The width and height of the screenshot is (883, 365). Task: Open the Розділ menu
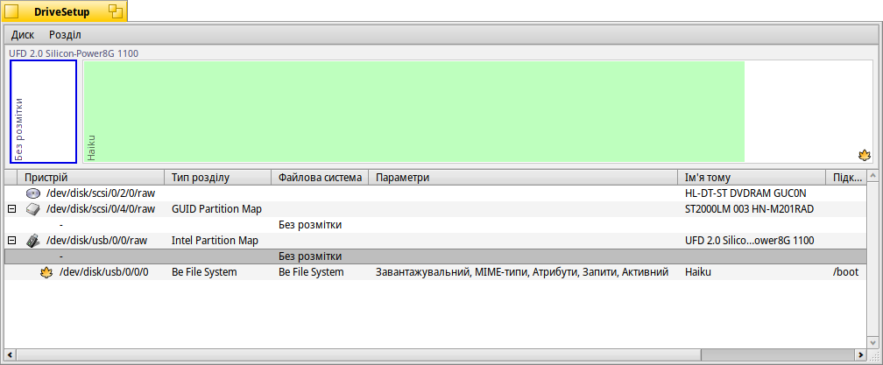65,35
